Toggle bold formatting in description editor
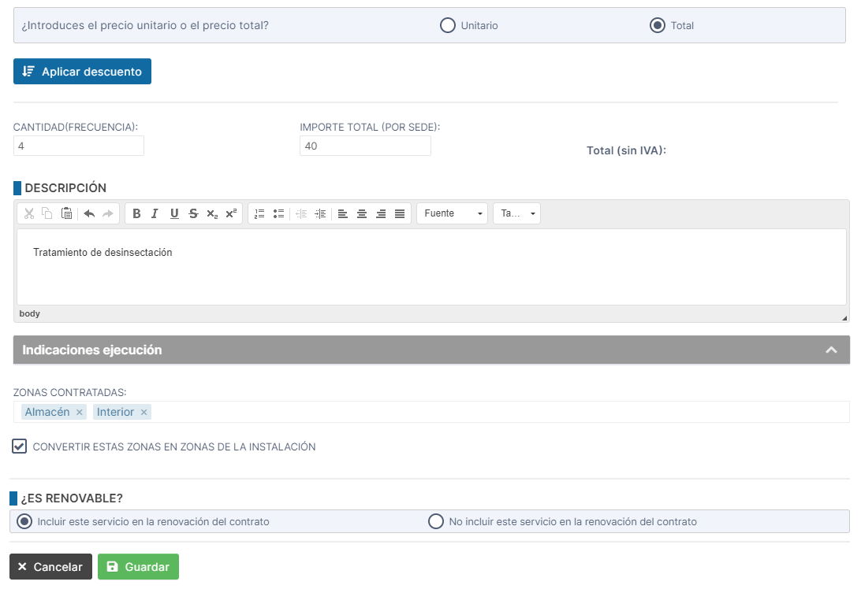The height and width of the screenshot is (589, 861). click(136, 213)
